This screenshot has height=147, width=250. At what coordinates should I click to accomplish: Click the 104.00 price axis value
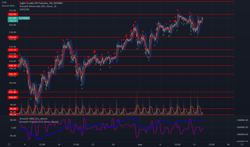pyautogui.click(x=12, y=83)
